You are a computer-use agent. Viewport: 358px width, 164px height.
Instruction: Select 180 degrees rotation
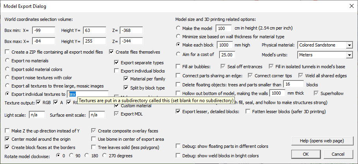(x=86, y=156)
